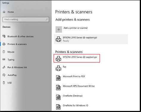Click the plus Add printer button
141x112 pixels.
coord(59,29)
